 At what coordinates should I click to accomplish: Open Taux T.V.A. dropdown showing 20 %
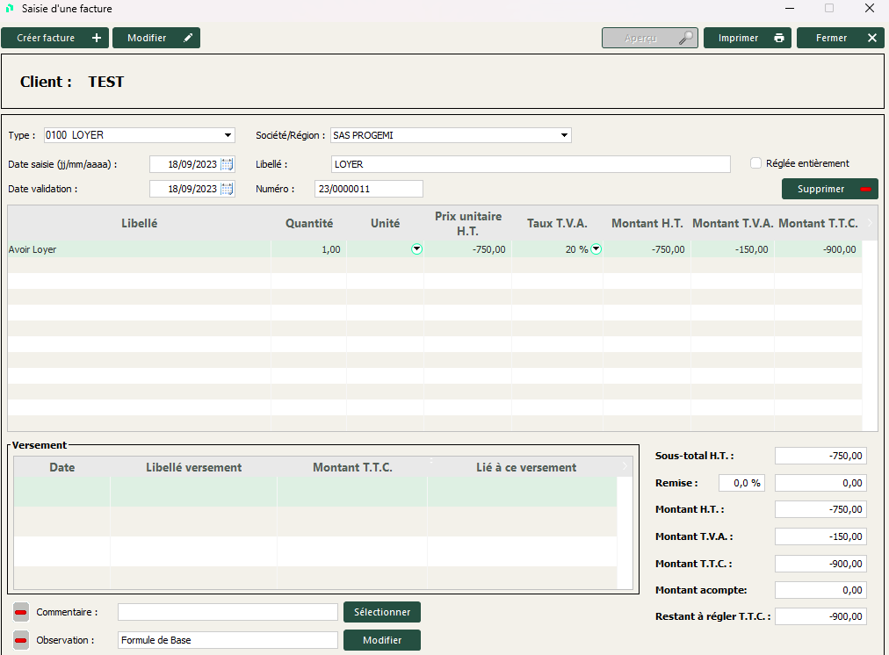pos(596,249)
